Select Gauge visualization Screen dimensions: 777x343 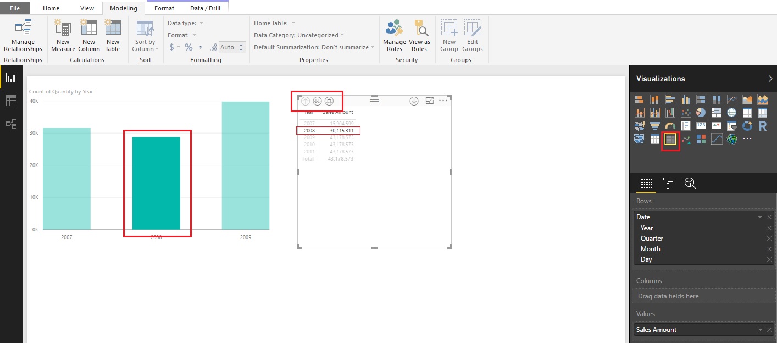click(670, 126)
